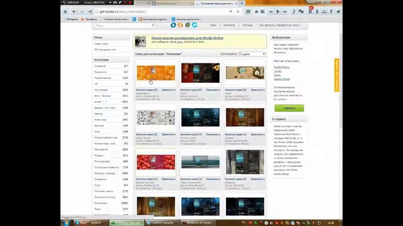The height and width of the screenshot is (226, 403).
Task: Click the browser back arrow
Action: tap(74, 12)
